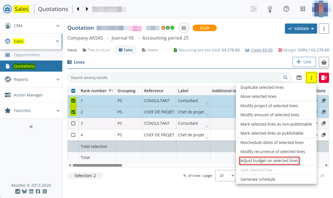Check the checkbox for rank 3 line

coord(73,123)
